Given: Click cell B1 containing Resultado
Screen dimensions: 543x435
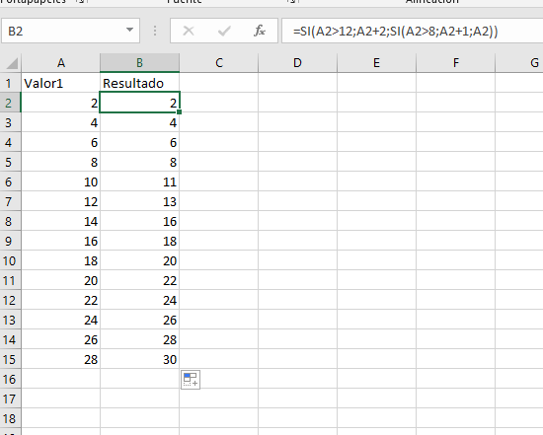Looking at the screenshot, I should point(139,83).
